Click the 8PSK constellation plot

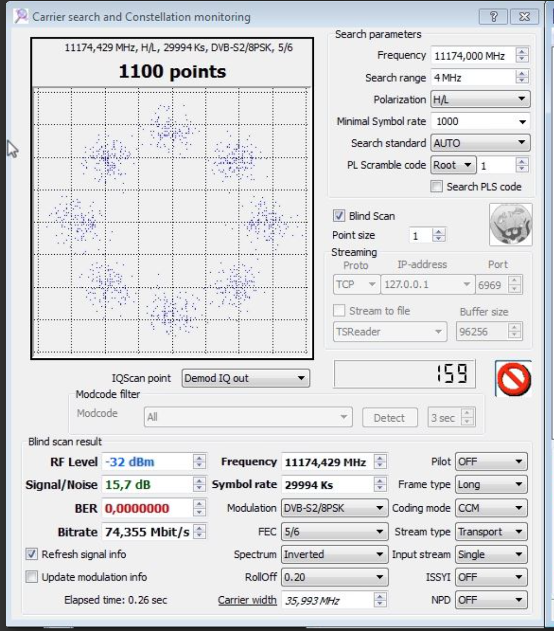[x=172, y=222]
